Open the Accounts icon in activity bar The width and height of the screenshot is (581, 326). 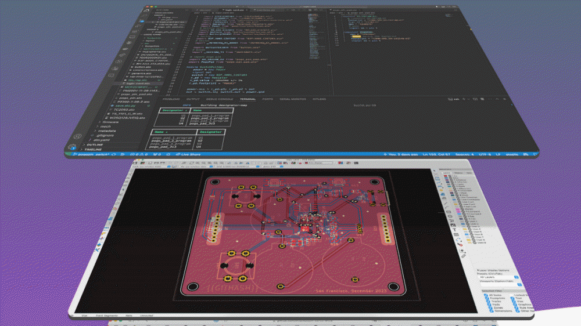point(76,136)
